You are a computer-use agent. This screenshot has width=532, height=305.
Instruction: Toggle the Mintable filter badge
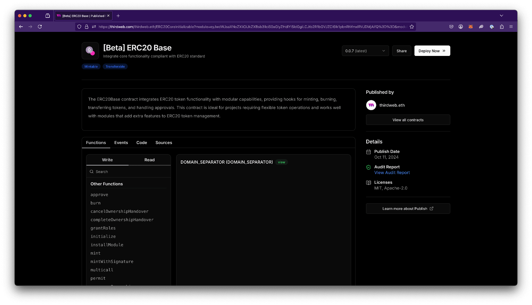(x=91, y=66)
